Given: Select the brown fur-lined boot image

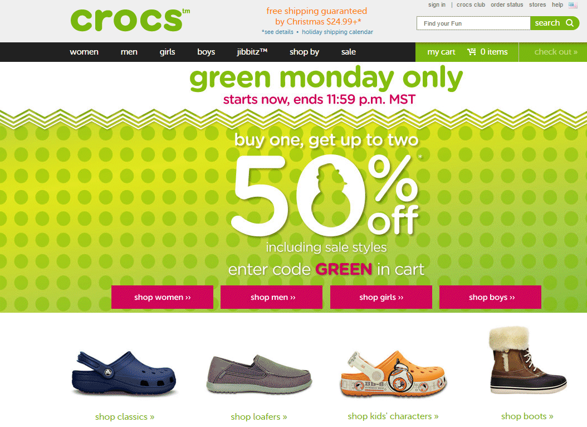Looking at the screenshot, I should 527,360.
